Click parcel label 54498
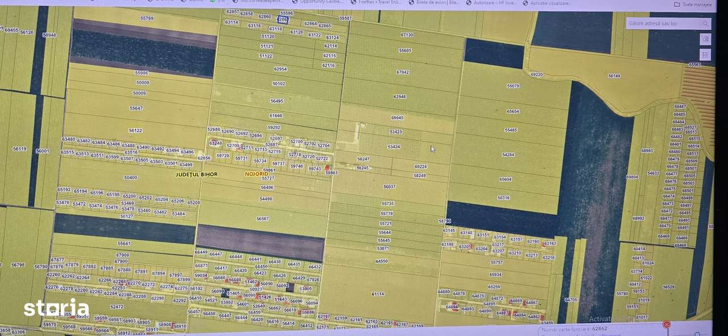 click(266, 199)
